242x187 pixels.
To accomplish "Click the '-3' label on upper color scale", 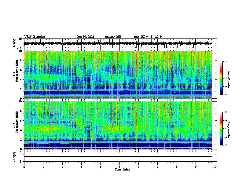I will click(x=225, y=62).
